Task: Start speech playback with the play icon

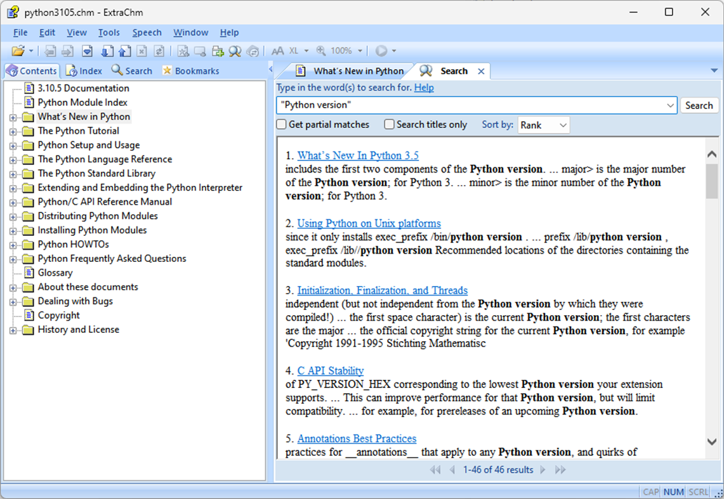Action: point(381,50)
